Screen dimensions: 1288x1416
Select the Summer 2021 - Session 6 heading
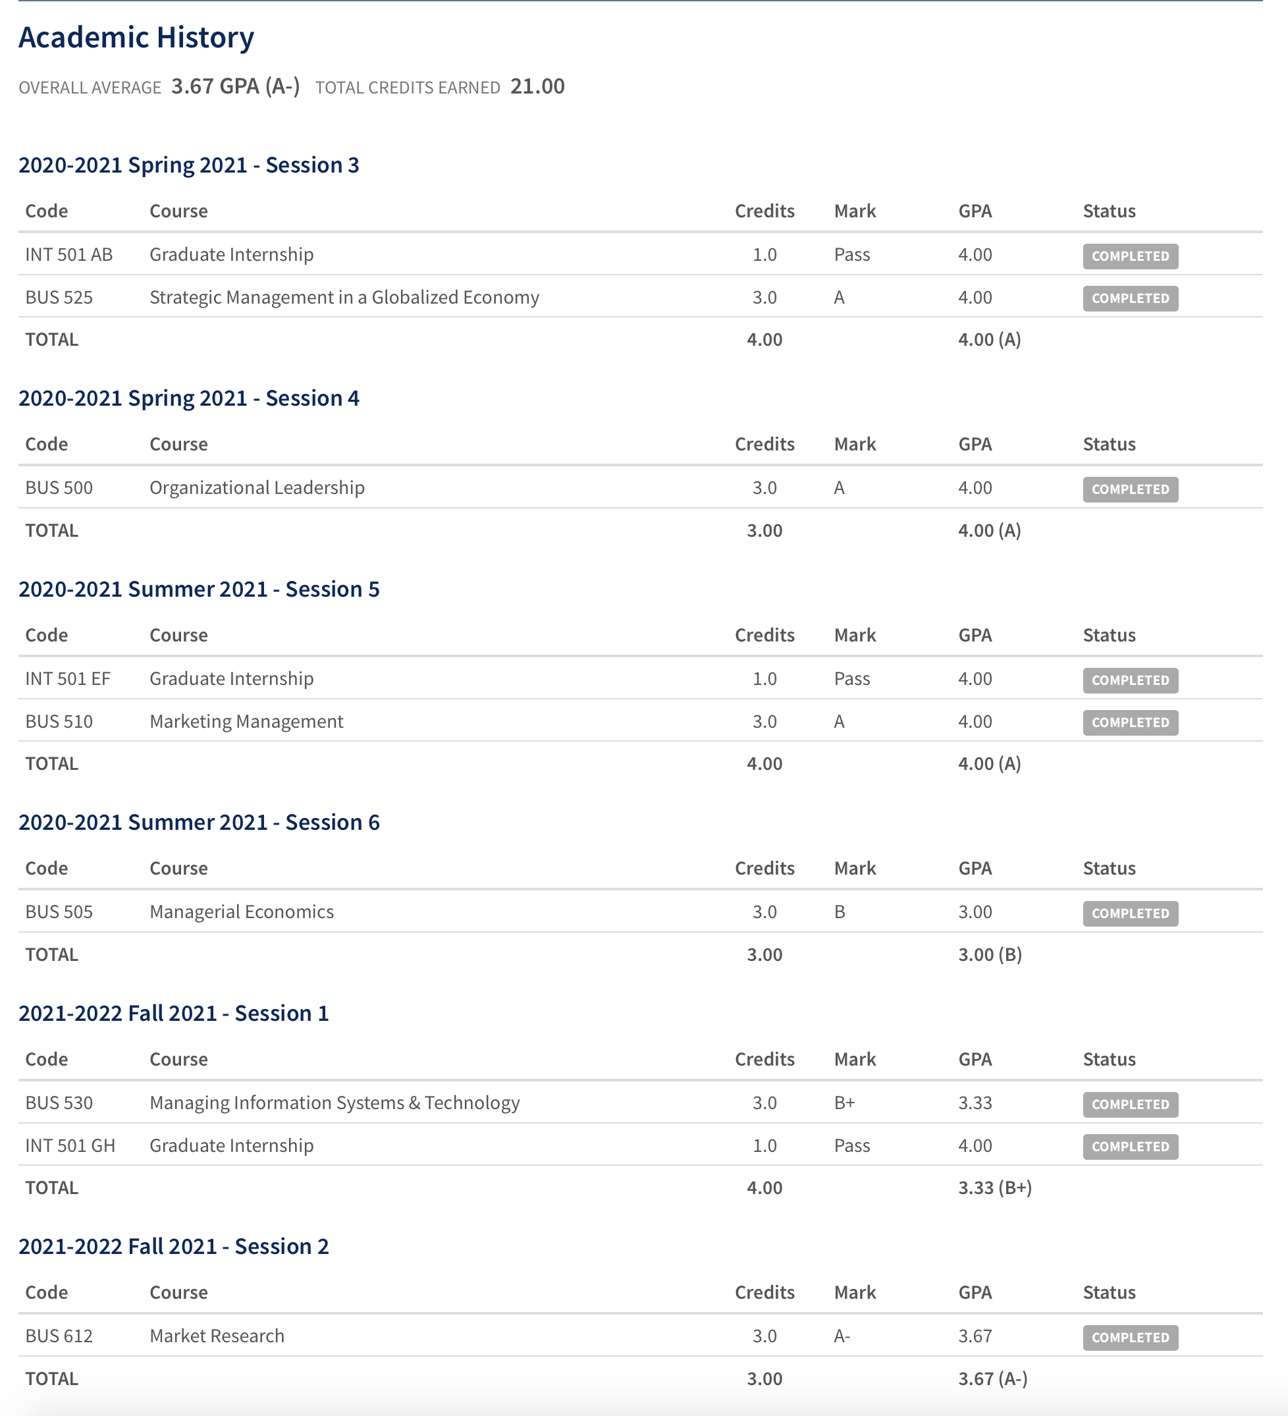(x=199, y=823)
